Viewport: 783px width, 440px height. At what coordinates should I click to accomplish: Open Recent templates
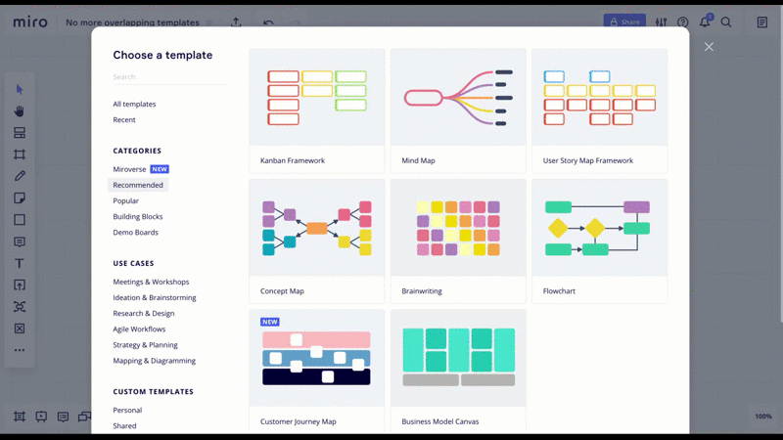tap(124, 119)
